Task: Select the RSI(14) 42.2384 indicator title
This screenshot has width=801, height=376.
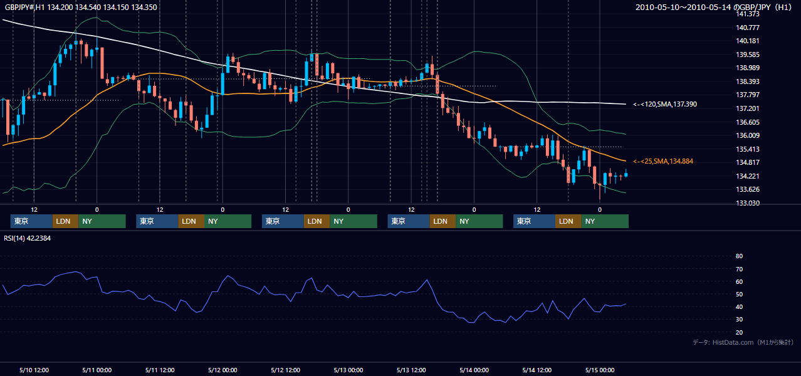Action: [28, 238]
